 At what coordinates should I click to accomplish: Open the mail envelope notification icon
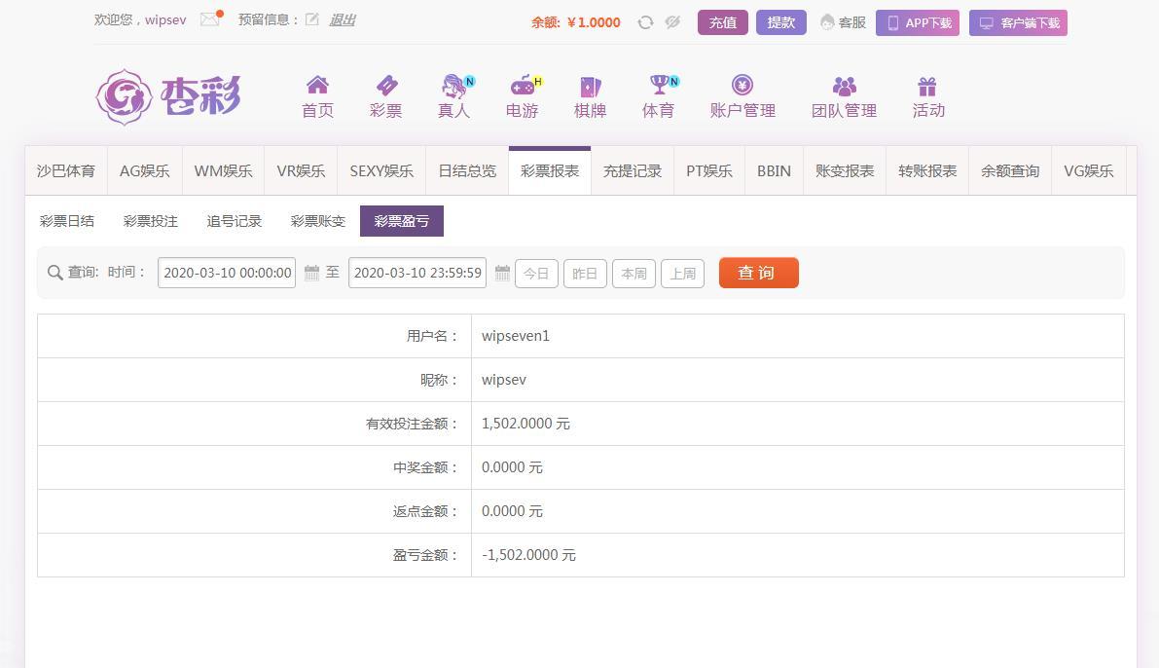coord(210,19)
